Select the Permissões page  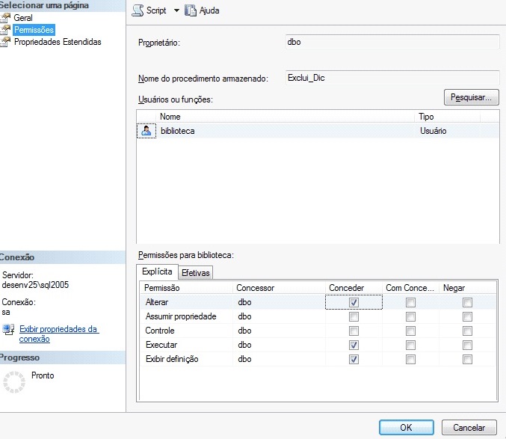point(34,30)
